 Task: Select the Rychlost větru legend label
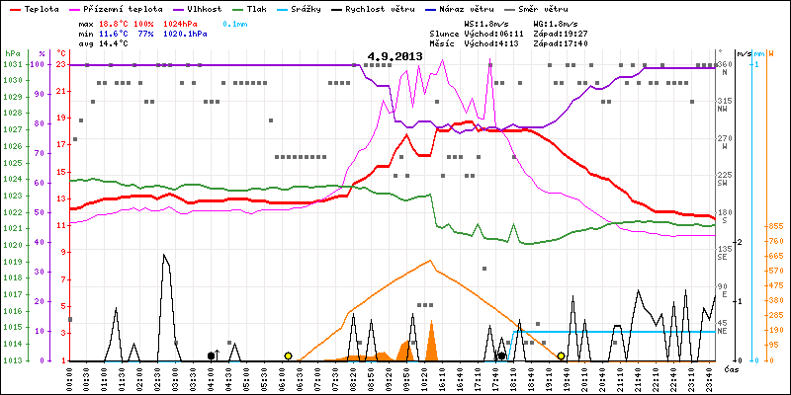[380, 9]
